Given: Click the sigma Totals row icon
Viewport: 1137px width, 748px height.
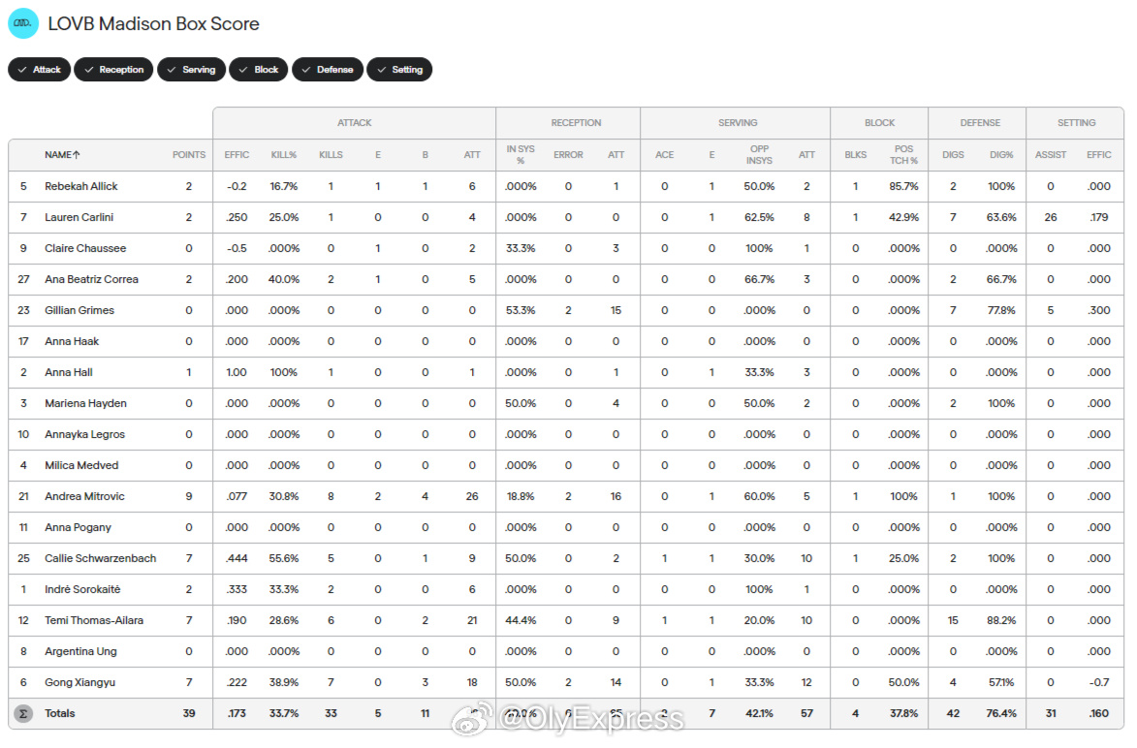Looking at the screenshot, I should (x=23, y=713).
